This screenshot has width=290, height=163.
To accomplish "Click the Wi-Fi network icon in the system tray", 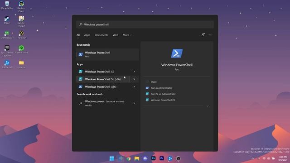I will (x=264, y=158).
